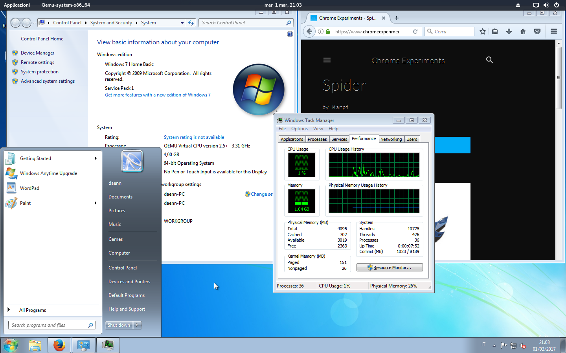
Task: Click the user account picture in Start menu
Action: (132, 161)
